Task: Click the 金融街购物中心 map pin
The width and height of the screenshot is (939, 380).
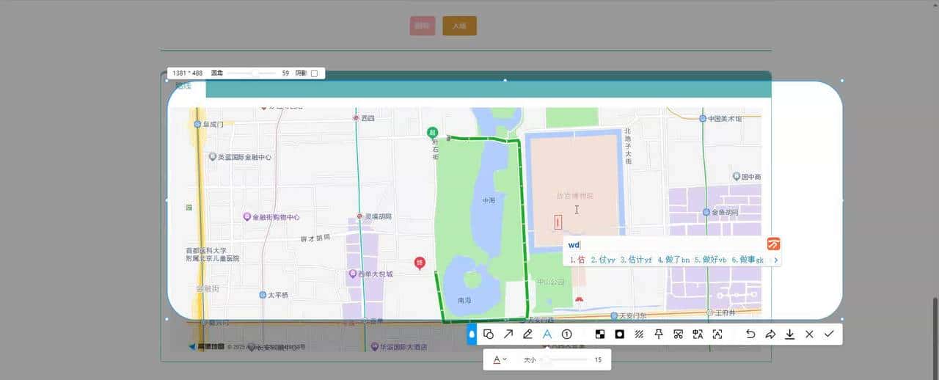Action: tap(247, 217)
